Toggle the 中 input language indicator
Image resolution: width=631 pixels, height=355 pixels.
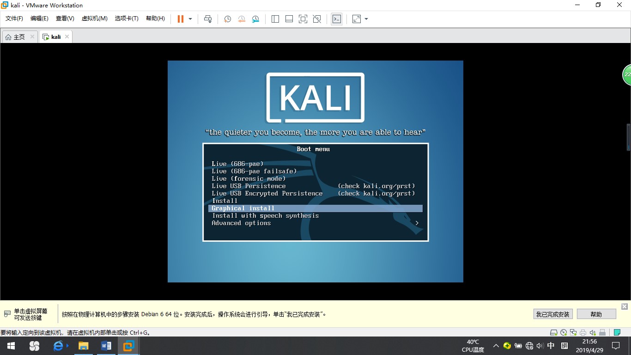(x=551, y=346)
